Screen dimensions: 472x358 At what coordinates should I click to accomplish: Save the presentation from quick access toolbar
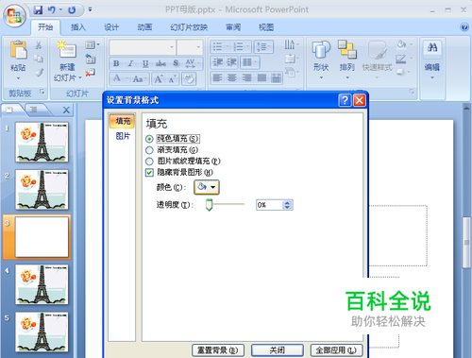point(38,10)
